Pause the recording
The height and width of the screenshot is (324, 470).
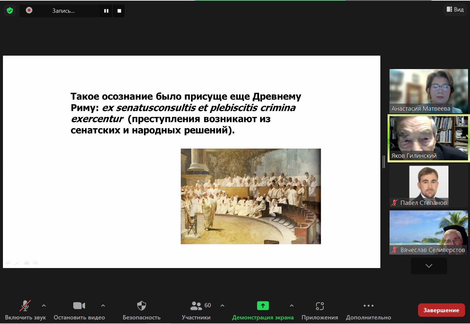point(106,11)
